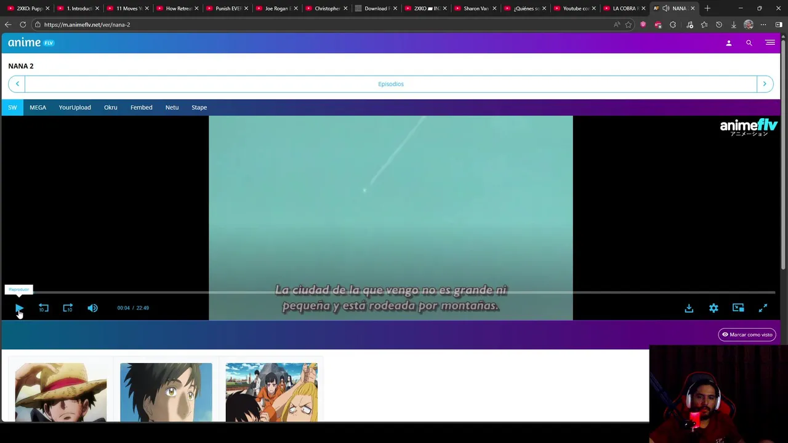Click the video time counter 00:04 / 22:49
The height and width of the screenshot is (443, 788).
(133, 308)
